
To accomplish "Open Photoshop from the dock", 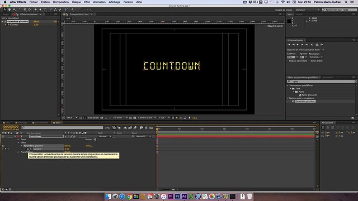I will tap(177, 196).
